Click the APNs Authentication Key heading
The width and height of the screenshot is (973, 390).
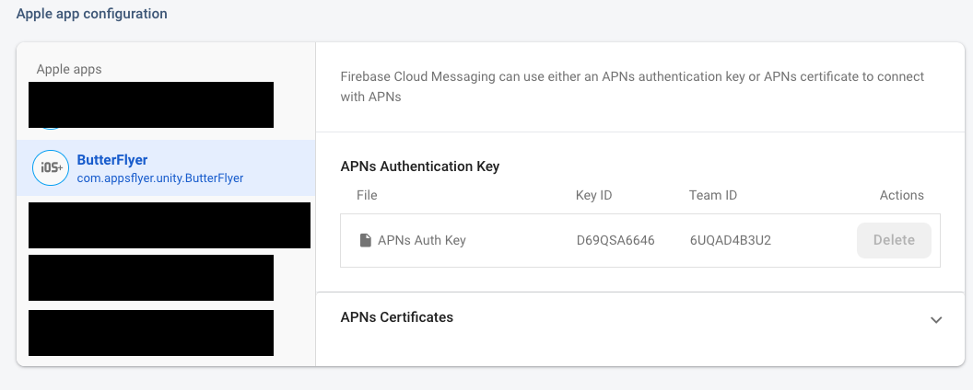tap(420, 166)
